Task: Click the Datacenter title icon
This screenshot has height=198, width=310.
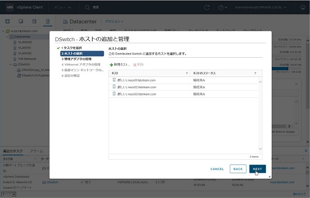Action: pos(65,22)
